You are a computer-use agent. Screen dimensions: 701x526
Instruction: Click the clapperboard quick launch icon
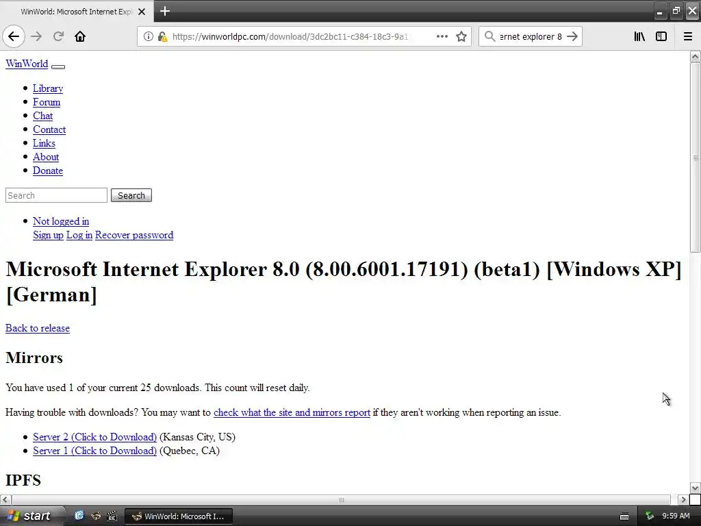point(112,516)
